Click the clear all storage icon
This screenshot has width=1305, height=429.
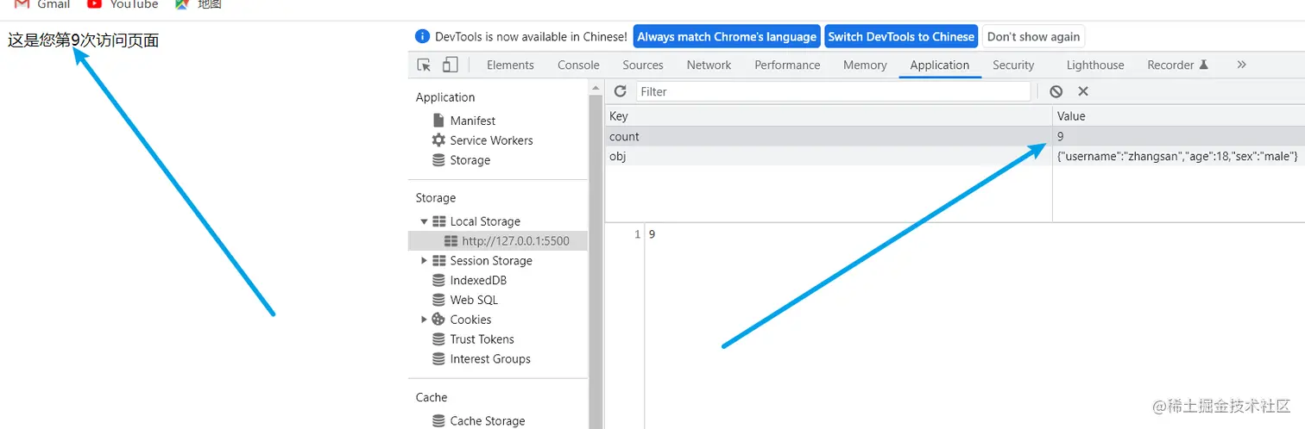(x=1056, y=91)
